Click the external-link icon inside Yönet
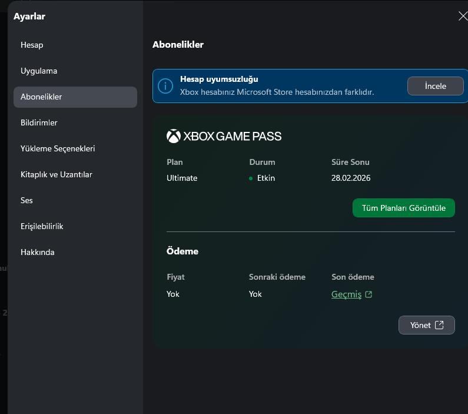This screenshot has height=414, width=468. (x=439, y=325)
